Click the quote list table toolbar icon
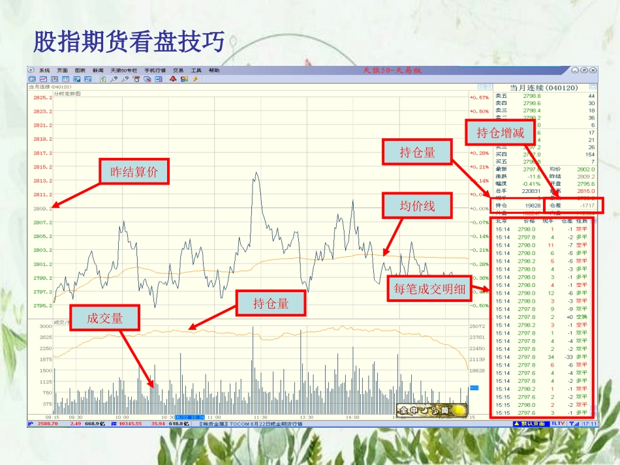 [65, 79]
